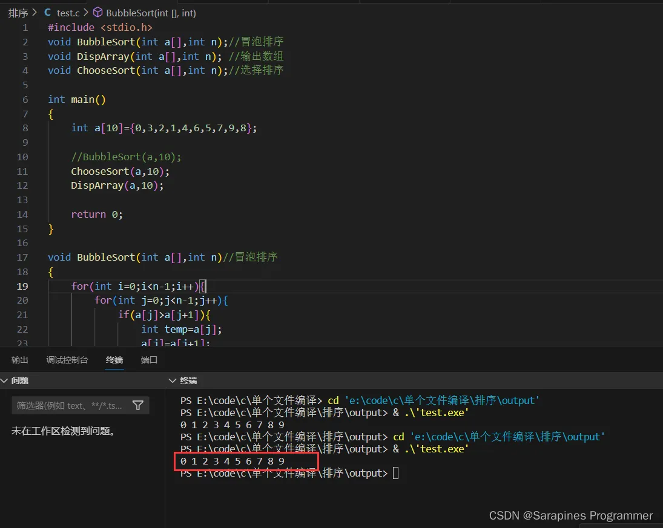
Task: Click the first cd command in terminal
Action: 434,400
